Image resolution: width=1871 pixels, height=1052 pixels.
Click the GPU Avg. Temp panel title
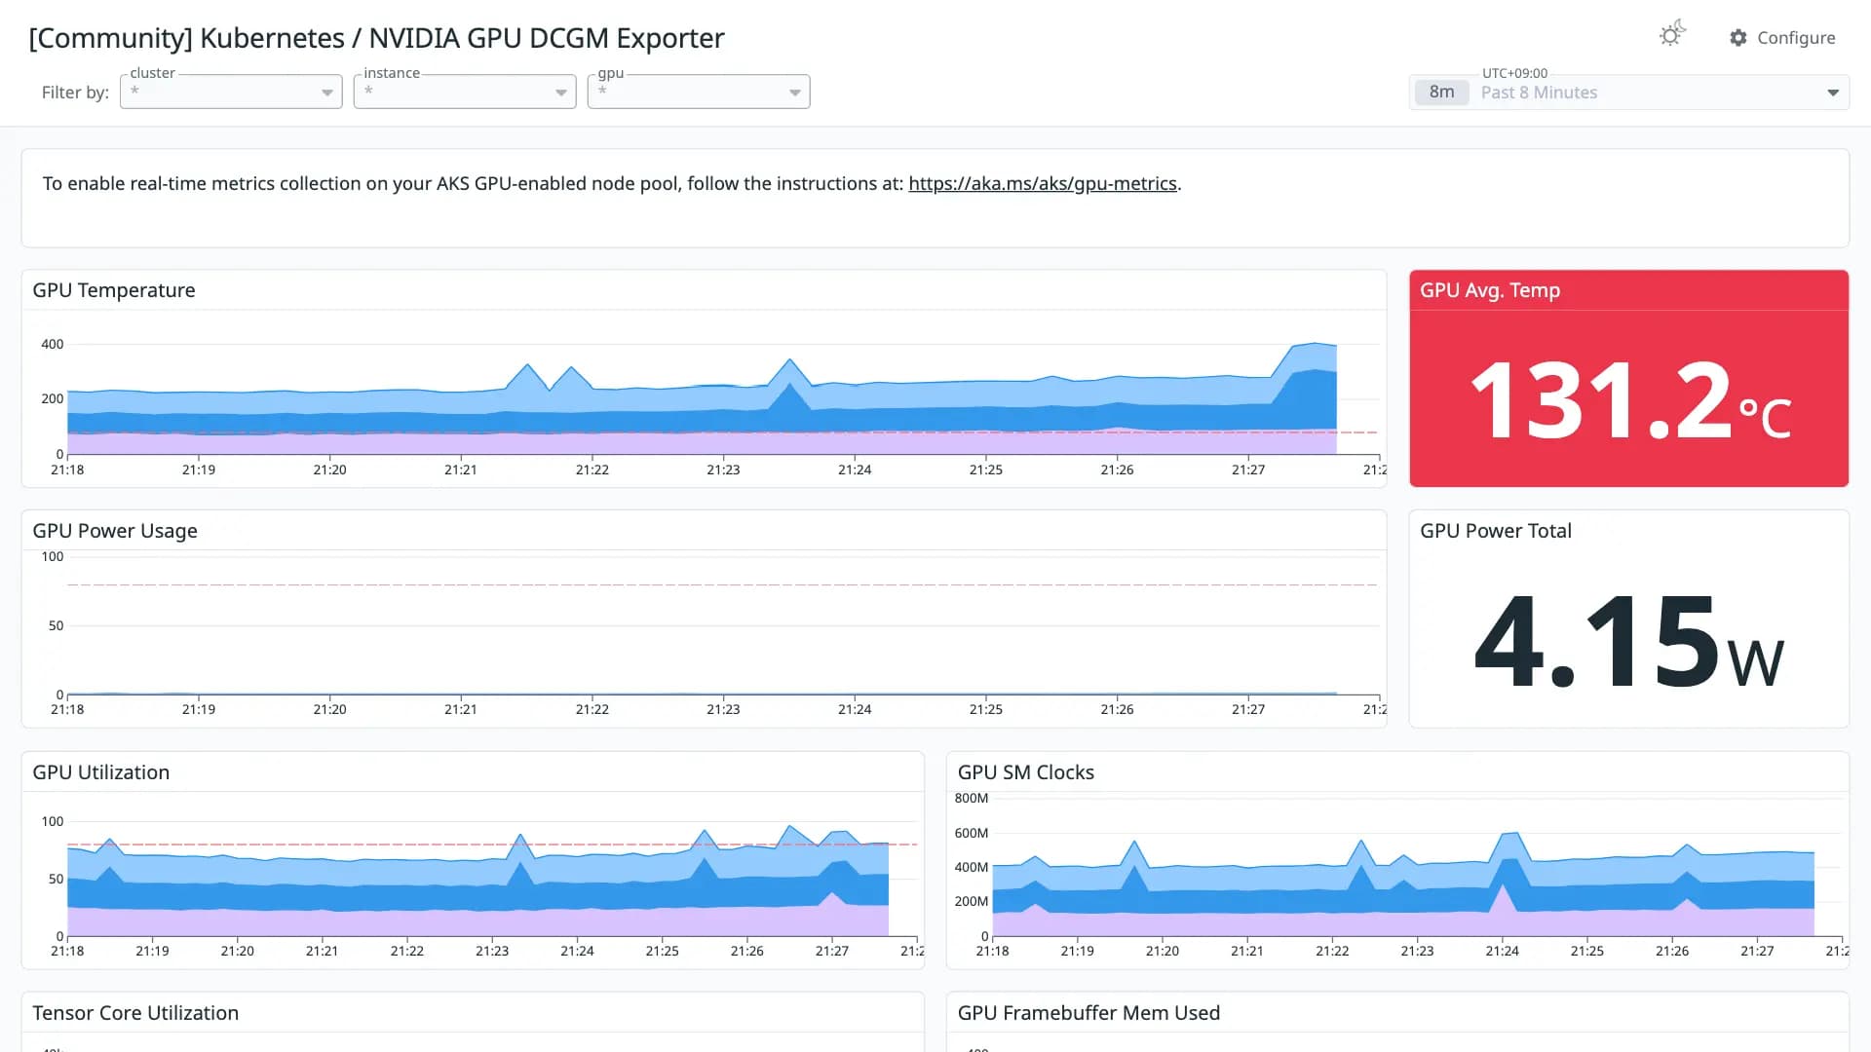(x=1490, y=290)
